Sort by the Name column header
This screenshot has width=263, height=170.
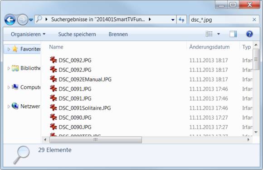pyautogui.click(x=56, y=47)
